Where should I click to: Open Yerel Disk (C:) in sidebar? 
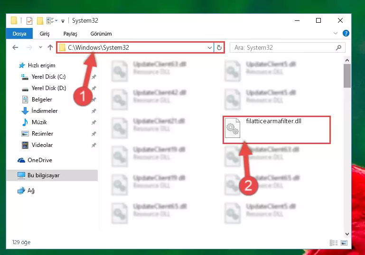coord(48,77)
